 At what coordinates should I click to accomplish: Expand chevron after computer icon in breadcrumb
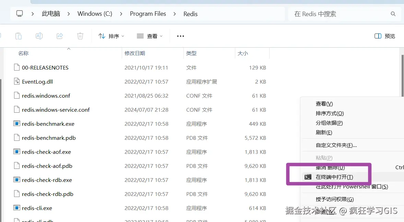pyautogui.click(x=33, y=14)
